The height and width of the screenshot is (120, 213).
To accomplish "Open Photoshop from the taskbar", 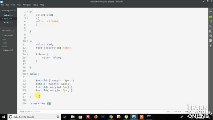I will (x=103, y=117).
